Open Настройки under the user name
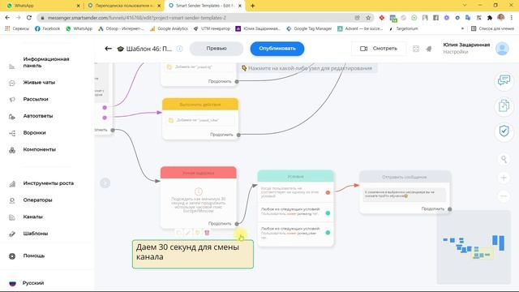 tap(456, 52)
